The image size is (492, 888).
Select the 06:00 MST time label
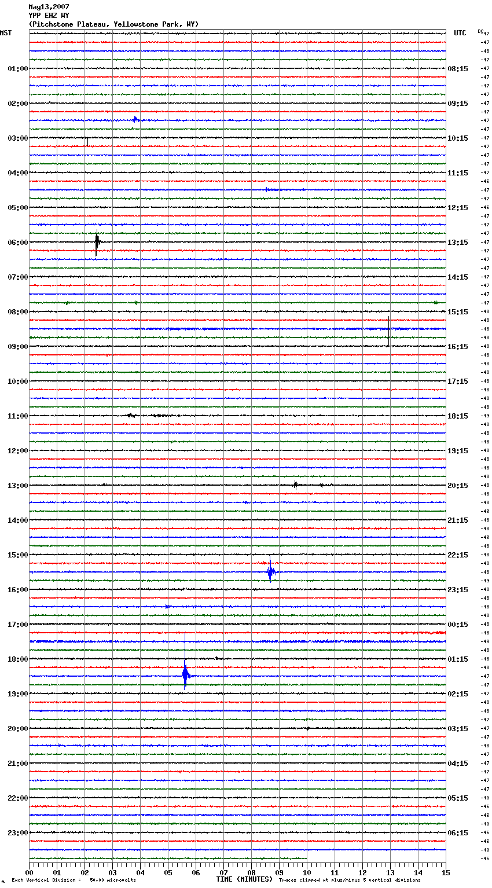point(18,243)
